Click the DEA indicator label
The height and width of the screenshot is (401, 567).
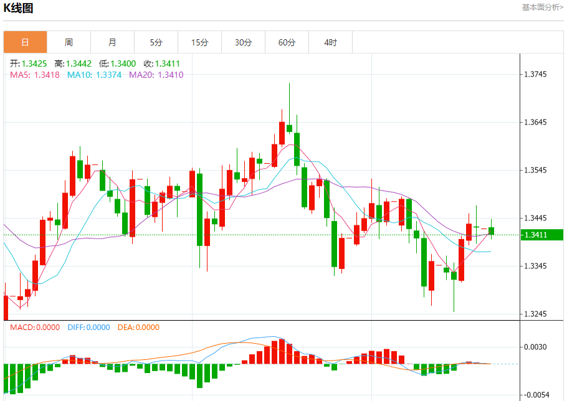(138, 328)
